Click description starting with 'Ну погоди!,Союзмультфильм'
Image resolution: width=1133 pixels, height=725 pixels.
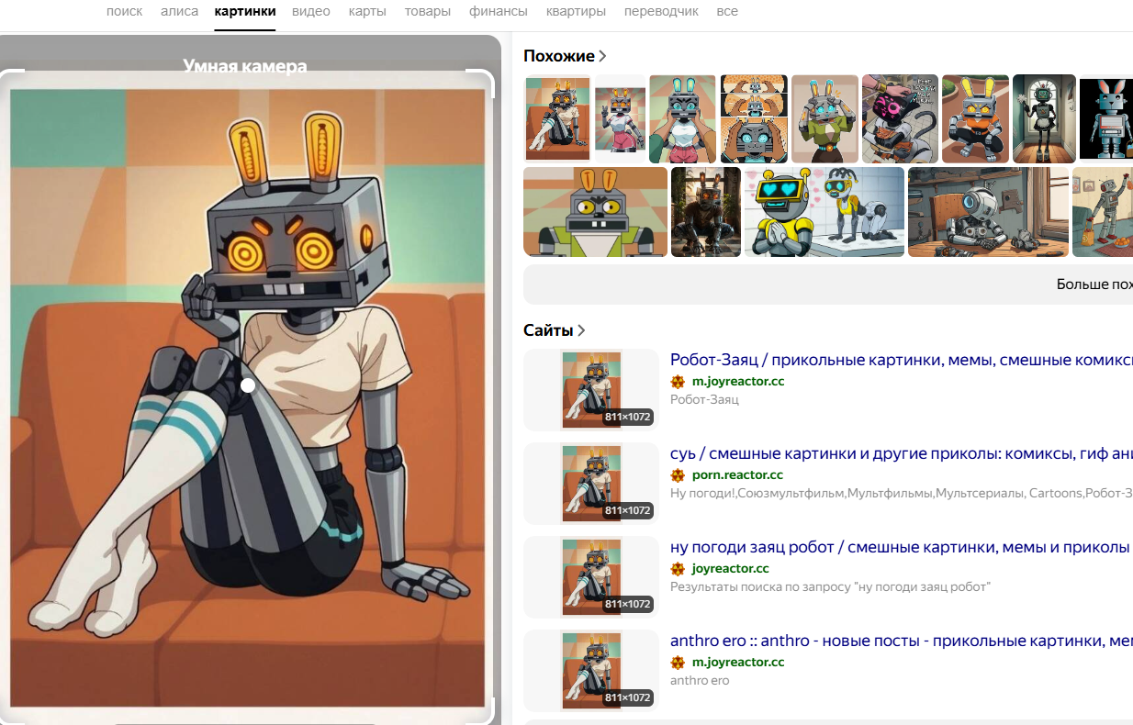tap(901, 494)
